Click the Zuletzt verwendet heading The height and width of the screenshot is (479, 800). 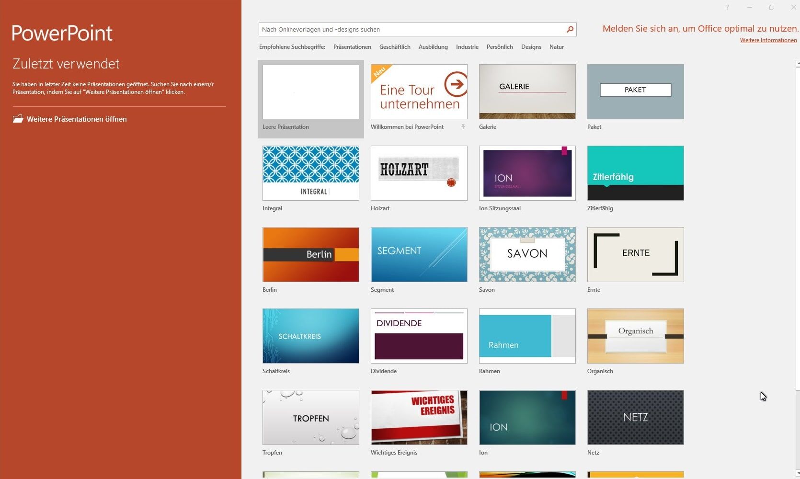(66, 64)
